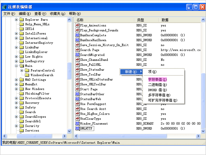Click the tree pane horizontal scrollbar thumb
Screen dimensions: 206x155
tap(34, 136)
